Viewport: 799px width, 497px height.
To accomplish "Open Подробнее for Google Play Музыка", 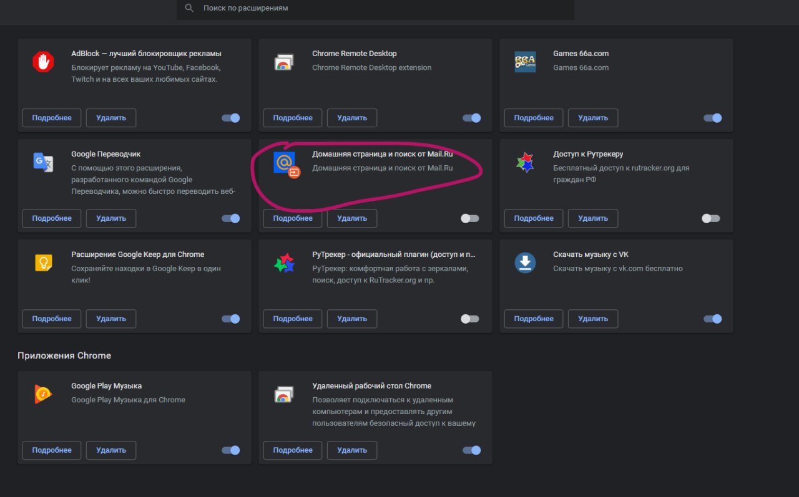I will point(52,450).
